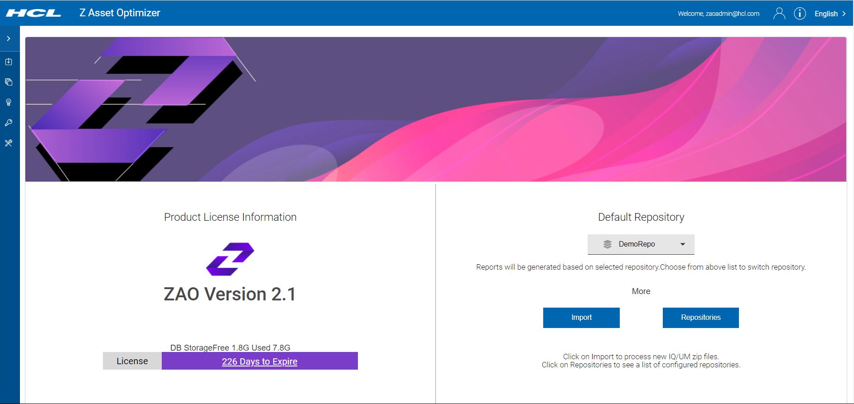Click the ZAO Version 2.1 text
Screen dimensions: 854x404
pos(230,294)
